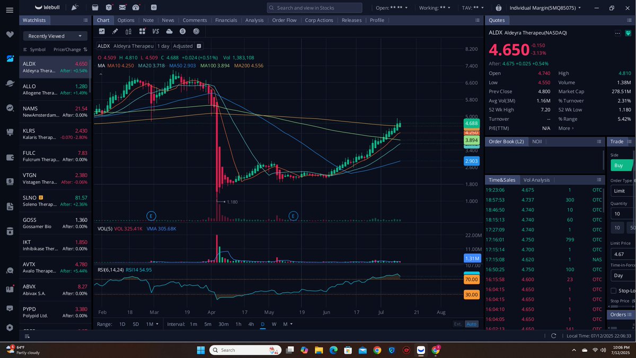The image size is (636, 358).
Task: Set chart range to 5D
Action: pos(136,324)
